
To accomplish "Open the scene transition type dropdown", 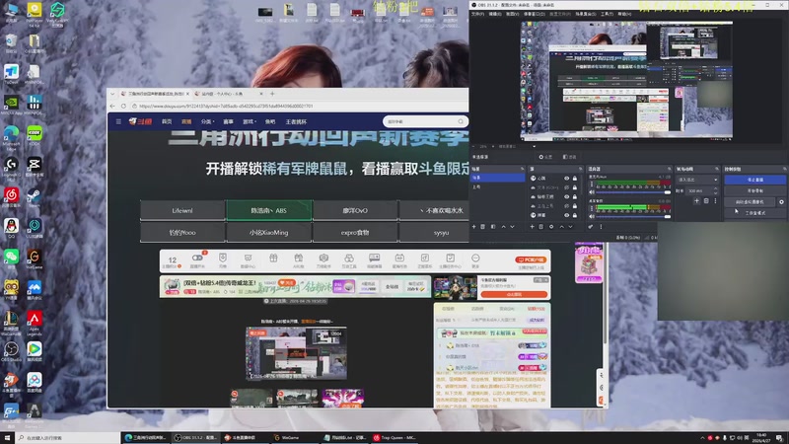I will click(697, 180).
